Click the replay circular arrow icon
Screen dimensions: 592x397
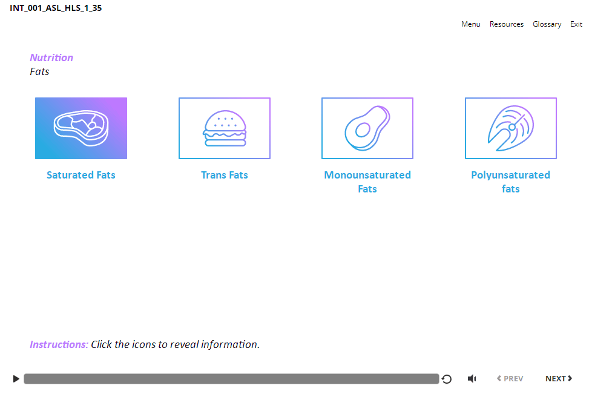(x=447, y=379)
